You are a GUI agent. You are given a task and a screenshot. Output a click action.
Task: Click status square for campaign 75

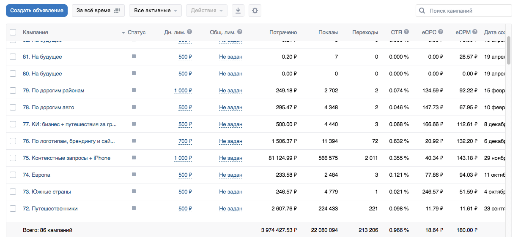[134, 158]
